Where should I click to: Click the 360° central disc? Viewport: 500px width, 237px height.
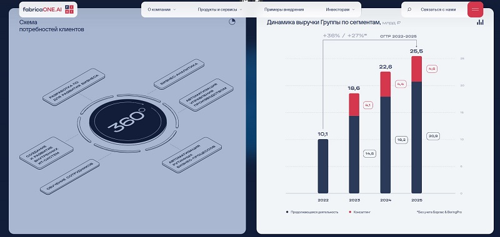(128, 122)
